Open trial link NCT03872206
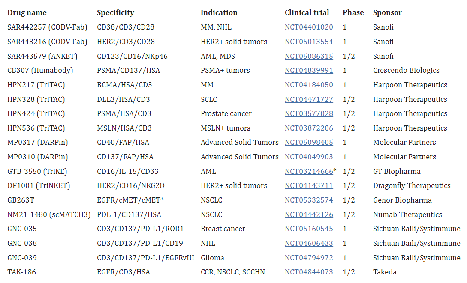Screen dimensions: 467x283 pos(309,128)
